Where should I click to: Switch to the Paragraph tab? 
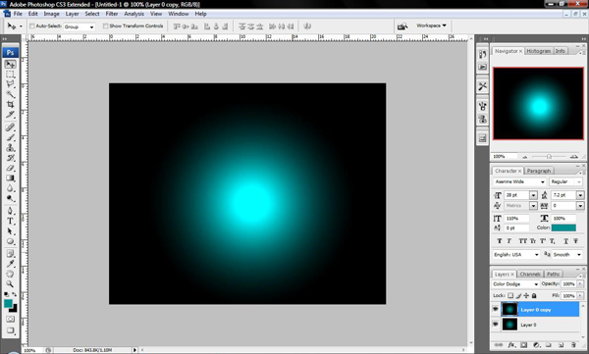(x=539, y=171)
